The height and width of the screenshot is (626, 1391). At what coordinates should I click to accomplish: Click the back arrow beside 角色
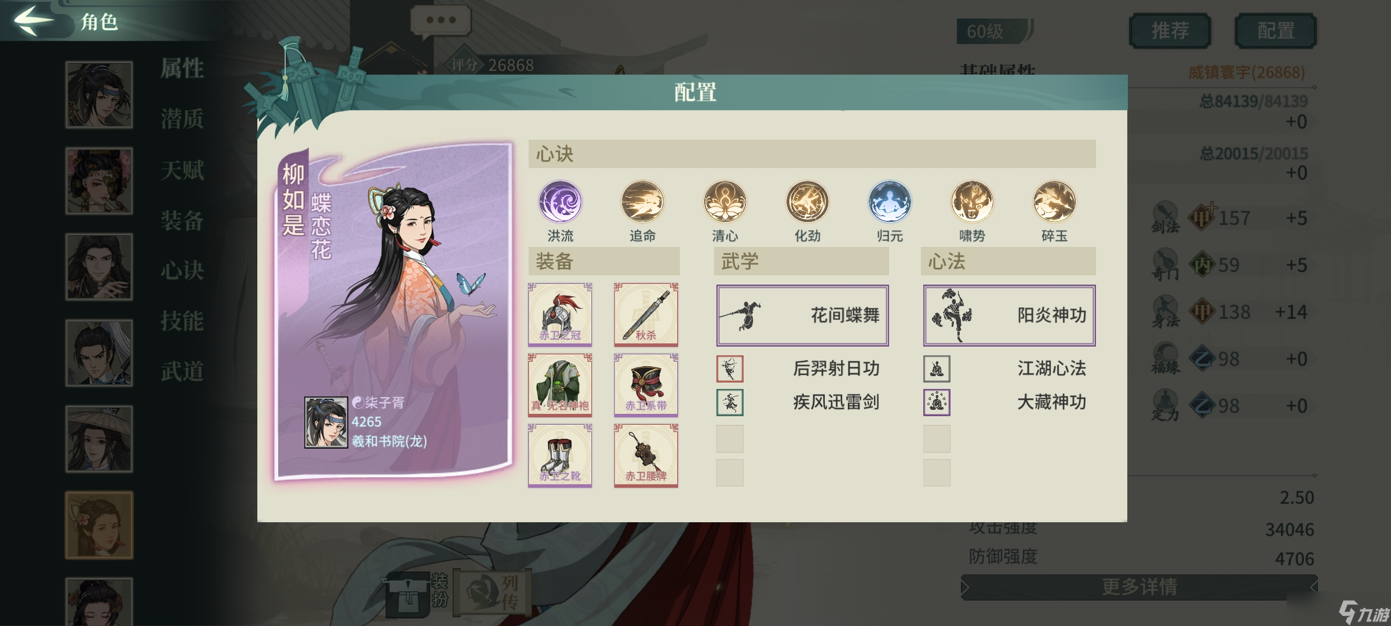[x=34, y=20]
